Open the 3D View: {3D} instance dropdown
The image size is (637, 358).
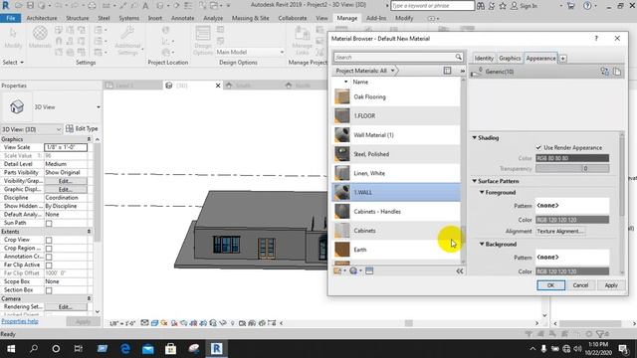pyautogui.click(x=31, y=129)
